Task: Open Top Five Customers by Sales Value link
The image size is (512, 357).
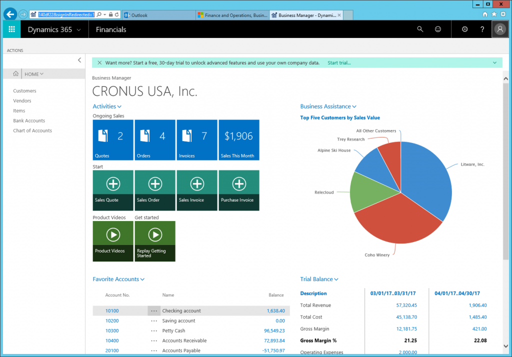Action: (x=340, y=117)
